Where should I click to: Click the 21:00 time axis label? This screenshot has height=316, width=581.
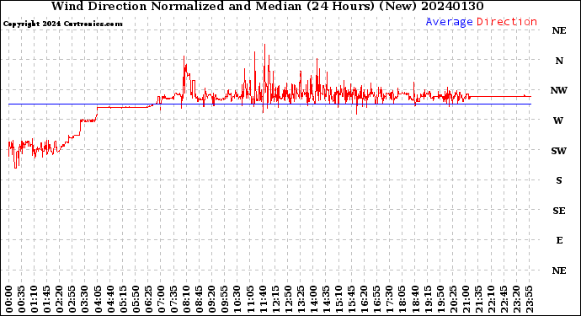tap(466, 299)
